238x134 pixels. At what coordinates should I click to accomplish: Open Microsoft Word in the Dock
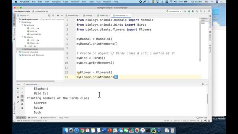click(x=104, y=130)
